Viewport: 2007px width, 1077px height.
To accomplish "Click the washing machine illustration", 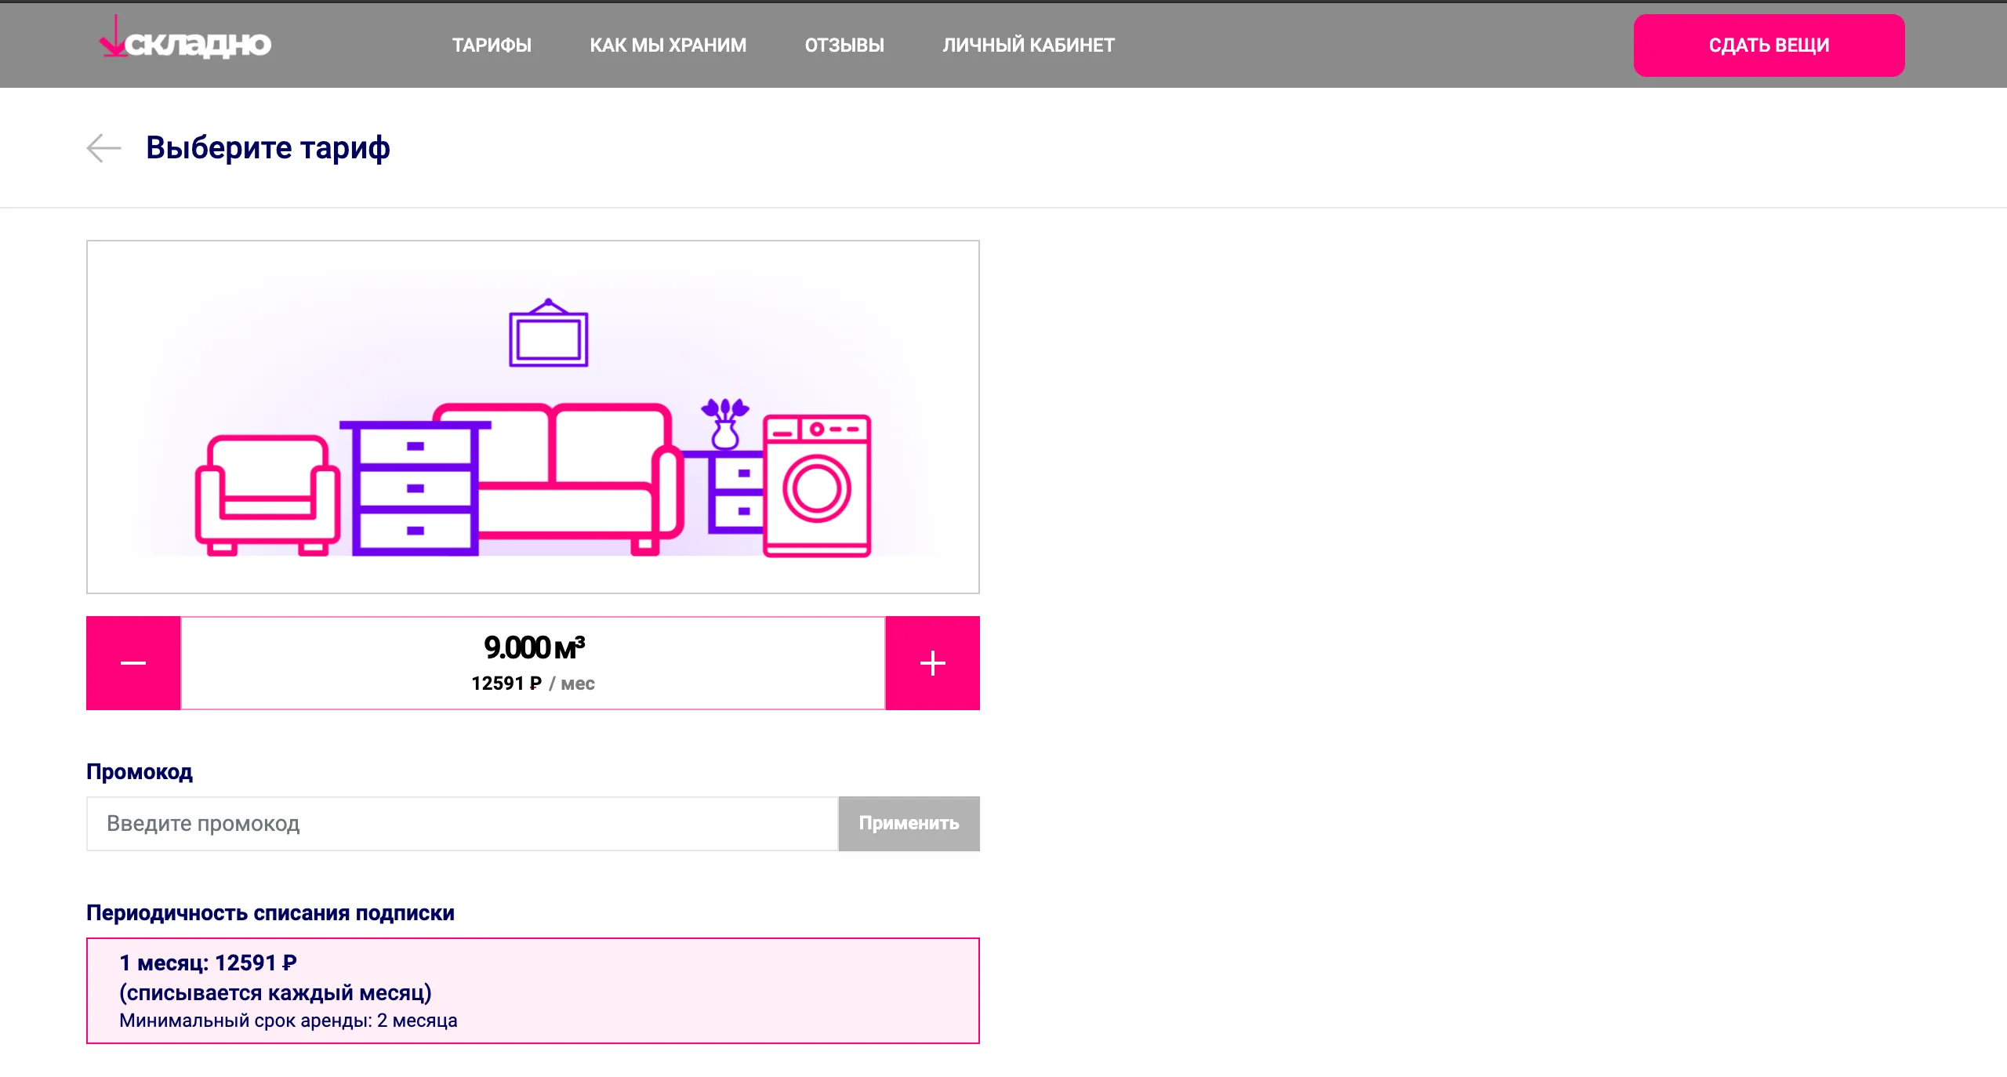I will click(817, 486).
